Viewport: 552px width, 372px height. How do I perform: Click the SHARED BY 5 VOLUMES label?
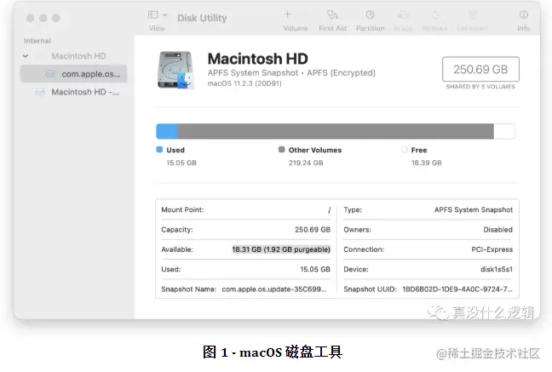tap(480, 87)
